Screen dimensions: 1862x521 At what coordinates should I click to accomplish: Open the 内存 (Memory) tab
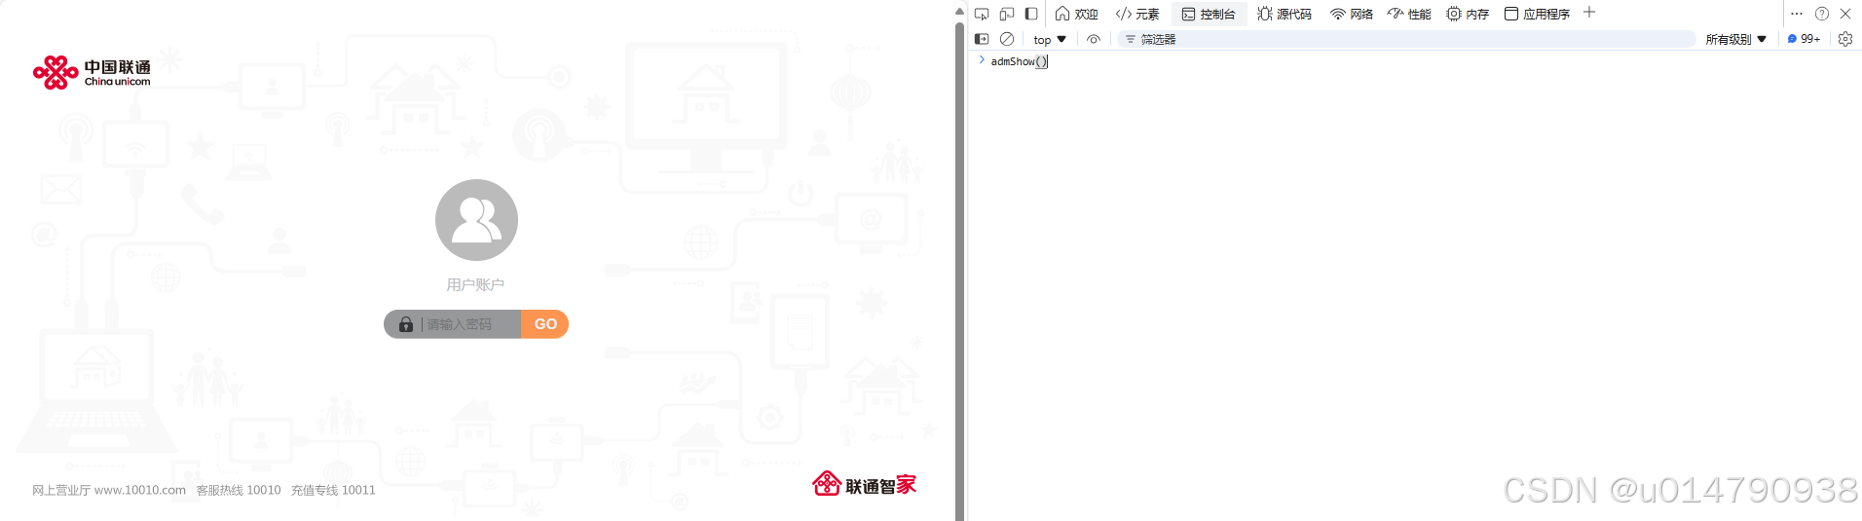1468,14
